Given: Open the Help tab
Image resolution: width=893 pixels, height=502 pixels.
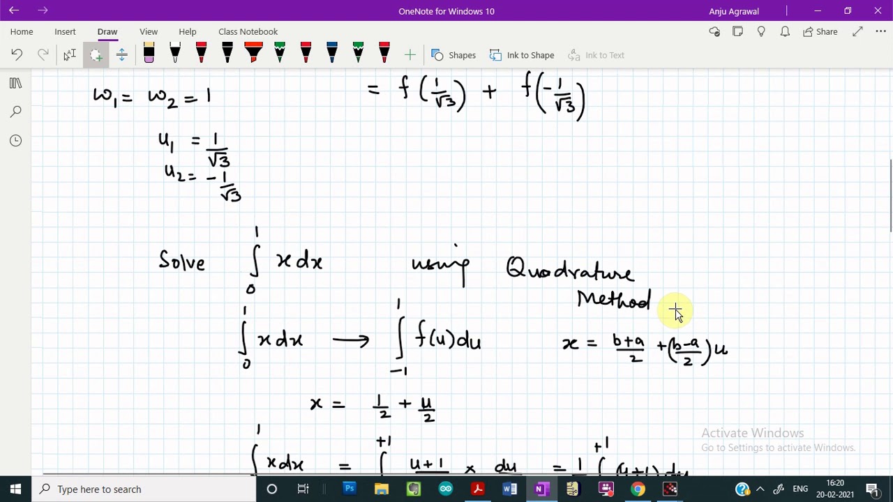Looking at the screenshot, I should (188, 31).
